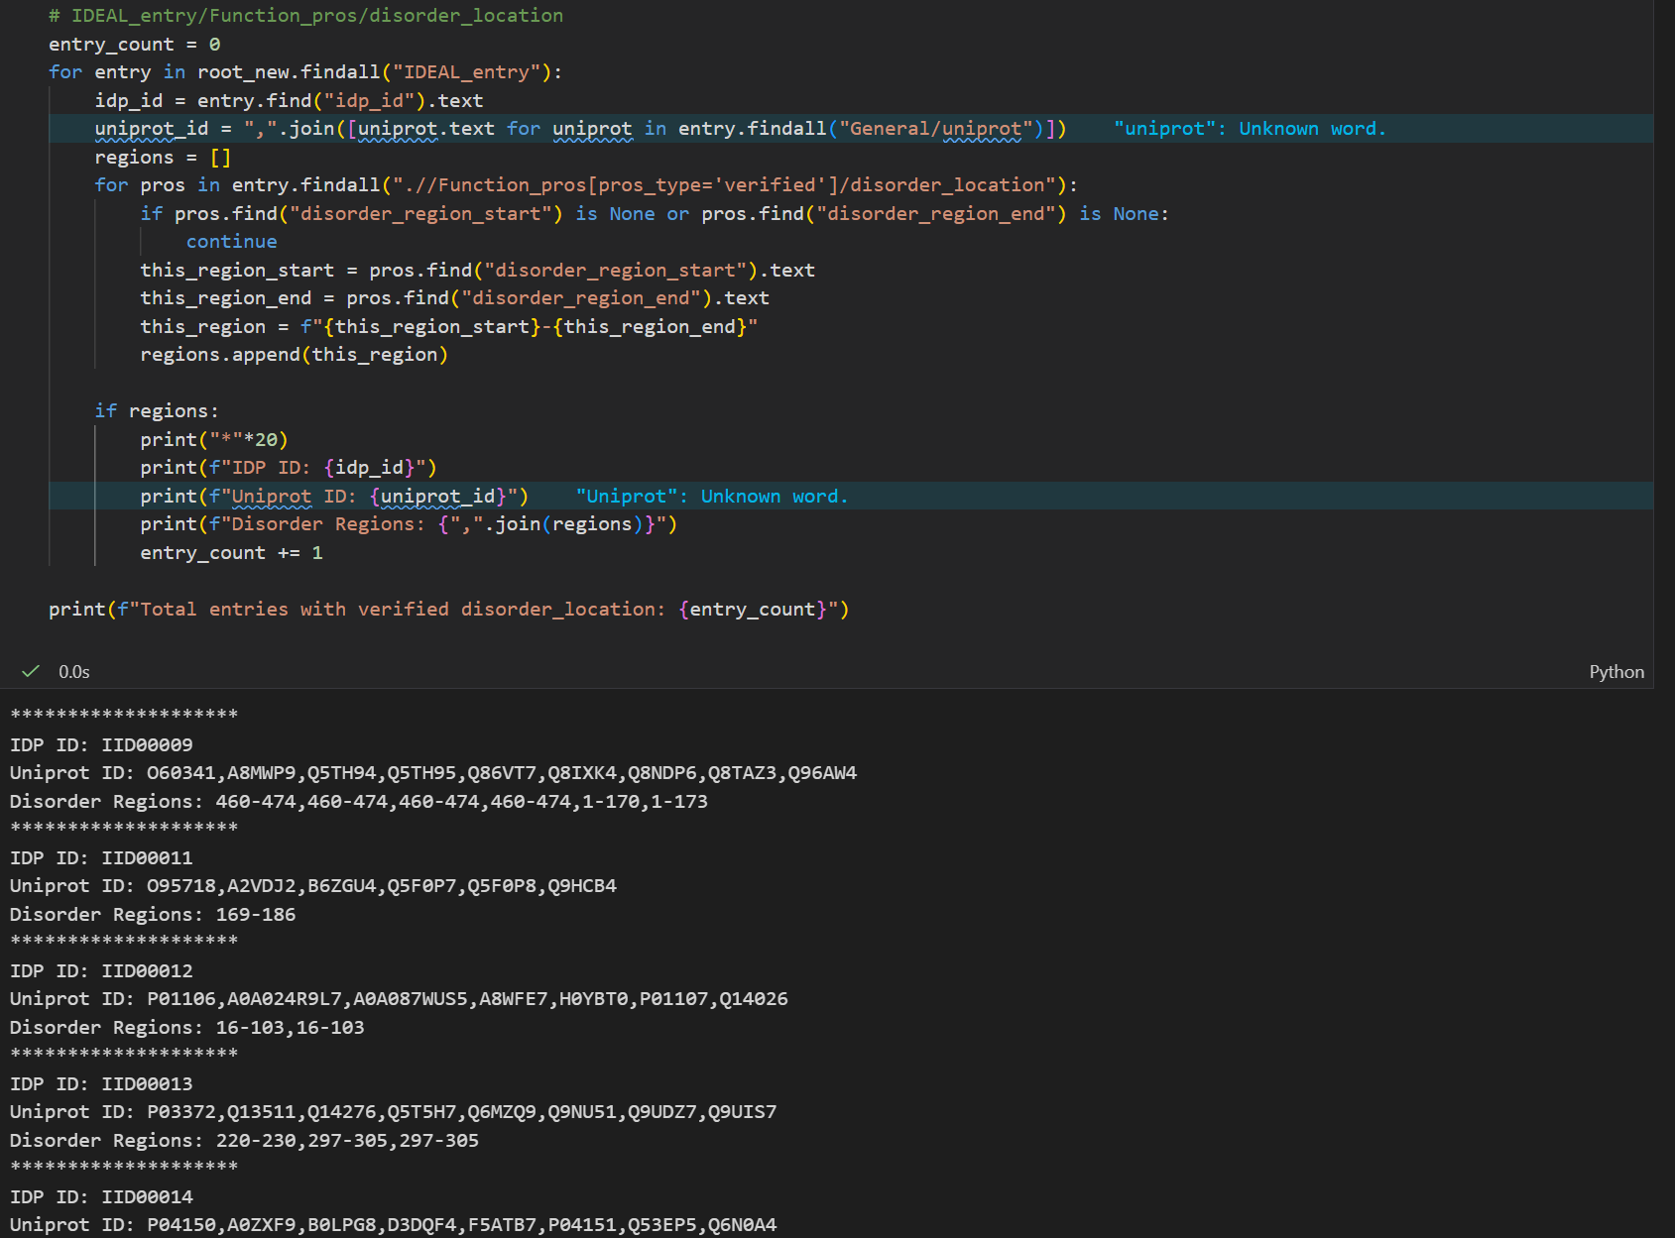
Task: Click the "this_region_start = pros.find" line
Action: point(478,271)
